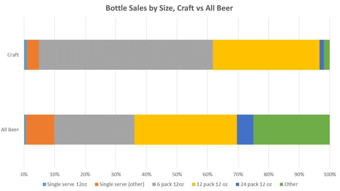Click the 50% axis tick label
The width and height of the screenshot is (340, 191).
[x=177, y=175]
